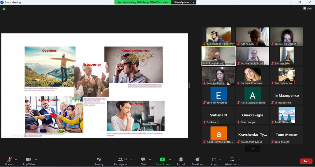Viewport: 315px width, 167px height.
Task: Click muted mic icon beside Alla Kasych
Action: [239, 44]
